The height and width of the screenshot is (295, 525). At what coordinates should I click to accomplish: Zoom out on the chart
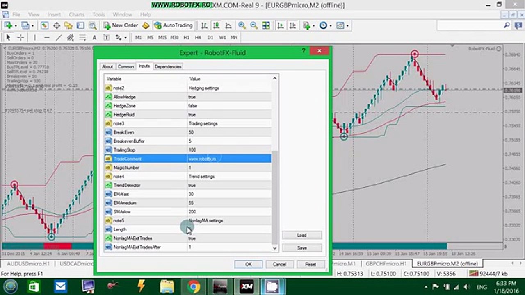pos(254,25)
